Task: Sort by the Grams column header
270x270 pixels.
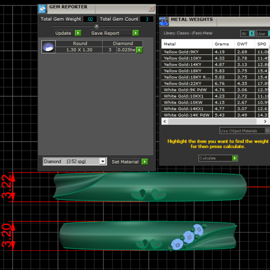Action: click(221, 44)
